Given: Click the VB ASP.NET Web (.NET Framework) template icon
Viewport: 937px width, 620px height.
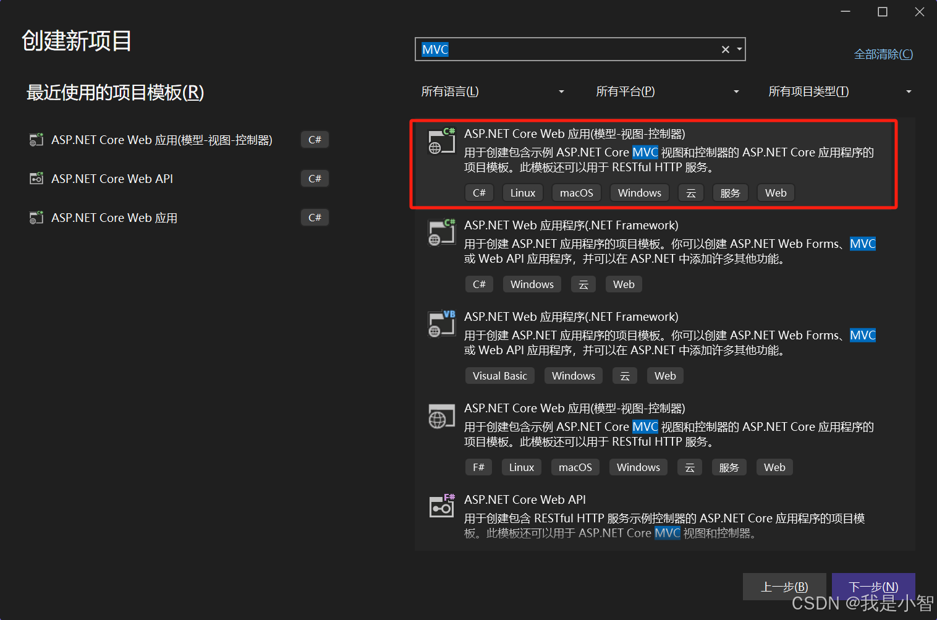Looking at the screenshot, I should [441, 324].
